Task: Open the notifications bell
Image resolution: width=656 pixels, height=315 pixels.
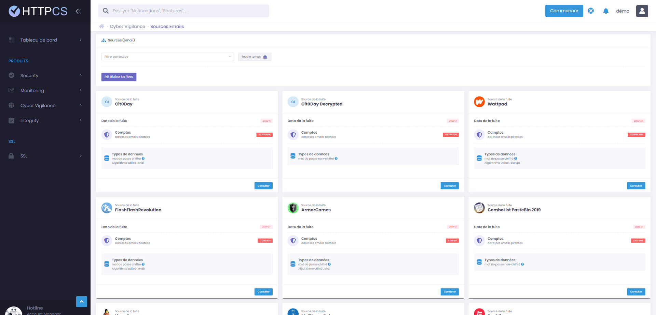Action: (606, 11)
